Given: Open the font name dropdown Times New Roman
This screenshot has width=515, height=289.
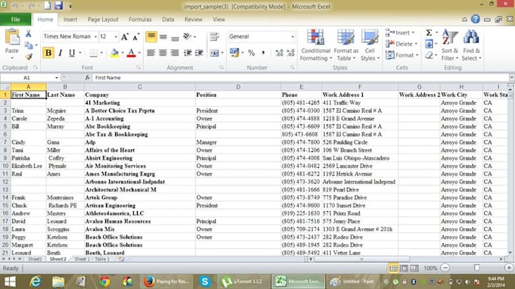Looking at the screenshot, I should pos(95,37).
